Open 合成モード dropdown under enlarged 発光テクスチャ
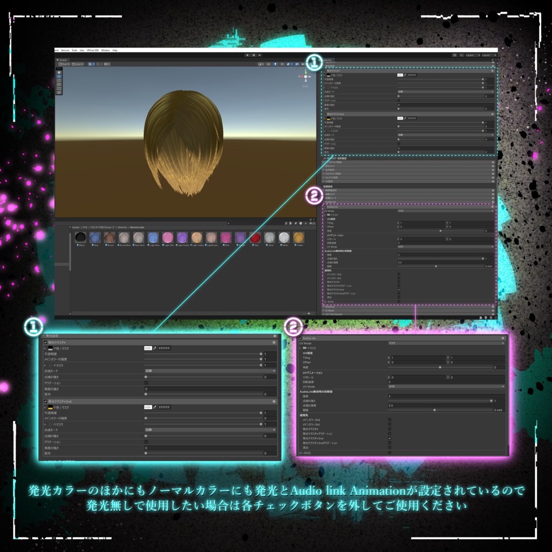This screenshot has height=552, width=552. [x=210, y=371]
